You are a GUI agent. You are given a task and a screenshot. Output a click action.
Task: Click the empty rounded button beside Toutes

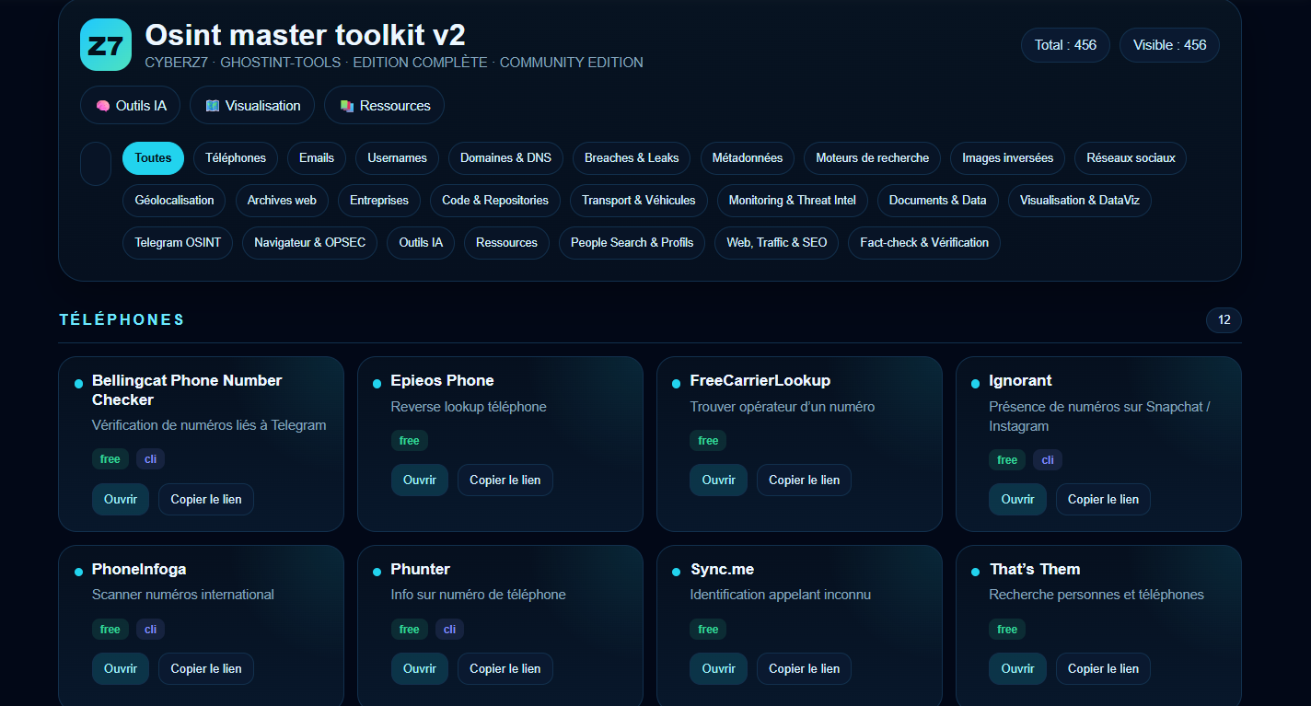tap(96, 164)
